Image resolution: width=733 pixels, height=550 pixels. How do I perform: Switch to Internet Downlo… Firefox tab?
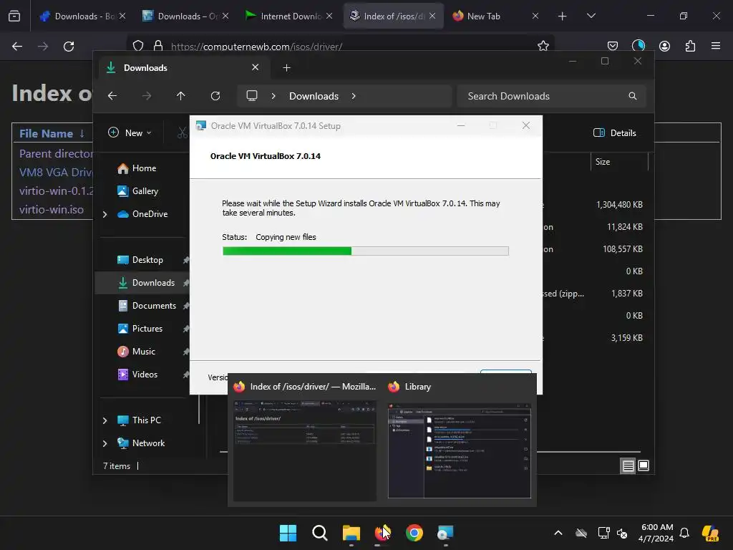288,16
